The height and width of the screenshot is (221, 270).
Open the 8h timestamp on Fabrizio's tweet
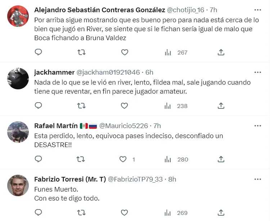(x=172, y=179)
